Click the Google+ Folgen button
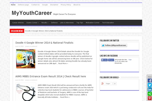 pyautogui.click(x=107, y=84)
